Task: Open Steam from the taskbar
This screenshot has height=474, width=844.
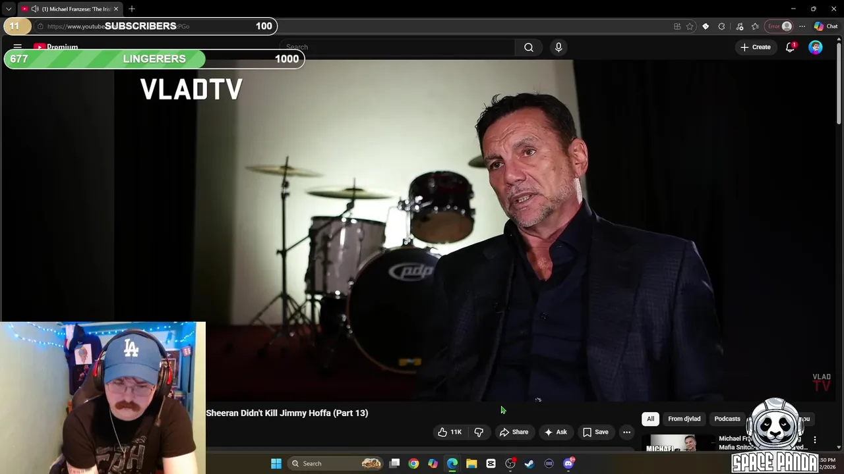Action: (529, 463)
